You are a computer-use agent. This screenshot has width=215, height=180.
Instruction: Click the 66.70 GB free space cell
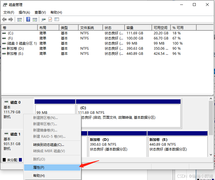(161, 38)
